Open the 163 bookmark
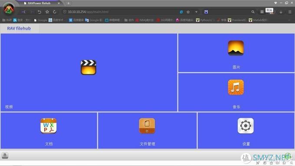The width and height of the screenshot is (295, 166). [165, 20]
